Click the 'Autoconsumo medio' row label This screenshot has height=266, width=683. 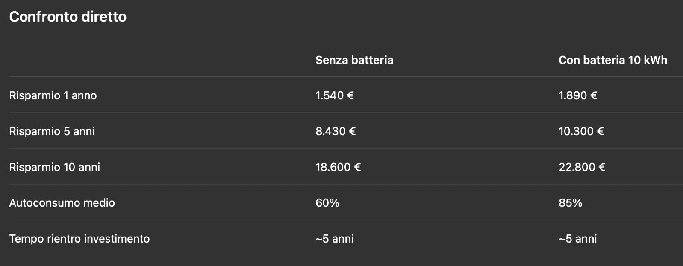tap(62, 203)
